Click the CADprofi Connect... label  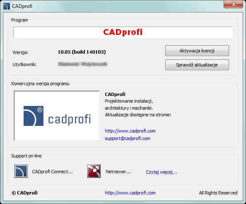coord(52,172)
